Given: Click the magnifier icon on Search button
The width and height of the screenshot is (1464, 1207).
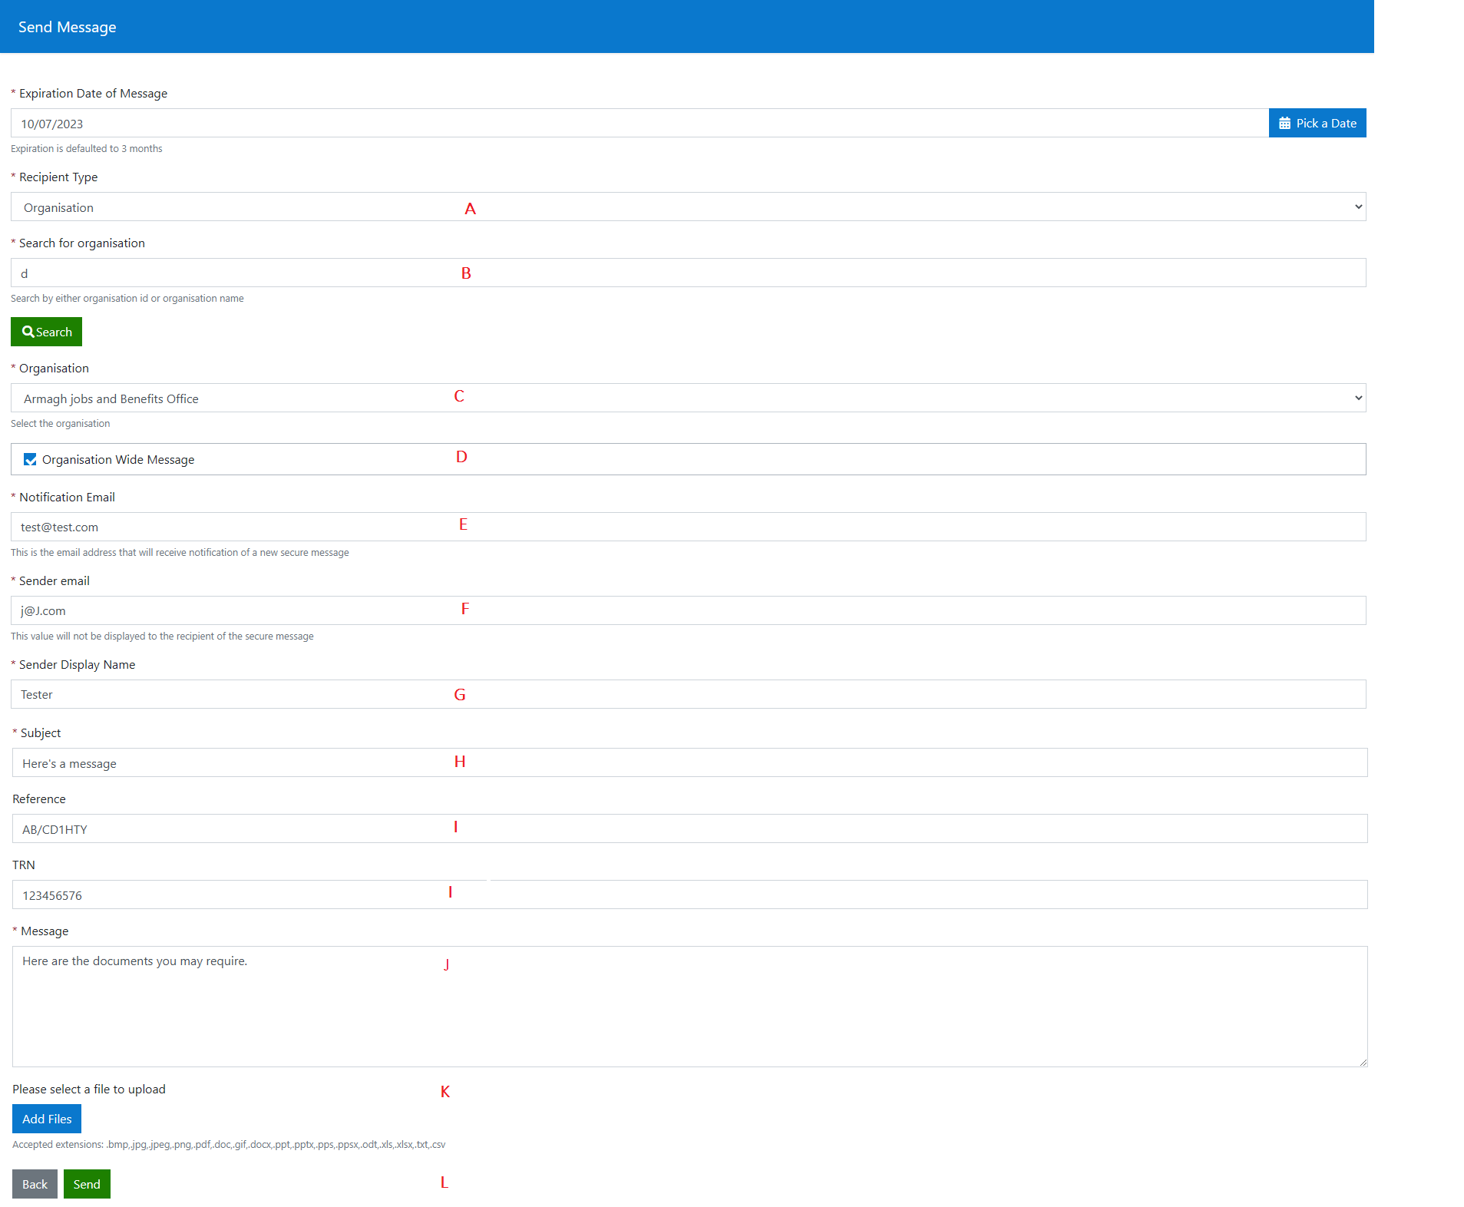Looking at the screenshot, I should pos(28,332).
